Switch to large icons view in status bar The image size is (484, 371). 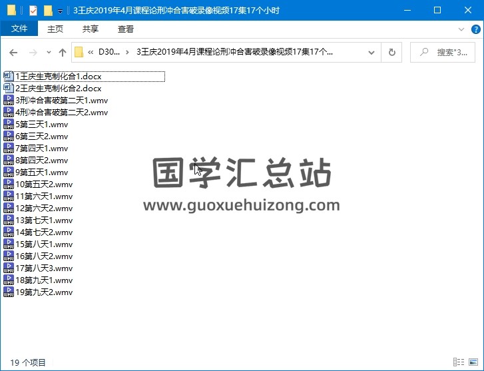pyautogui.click(x=473, y=362)
